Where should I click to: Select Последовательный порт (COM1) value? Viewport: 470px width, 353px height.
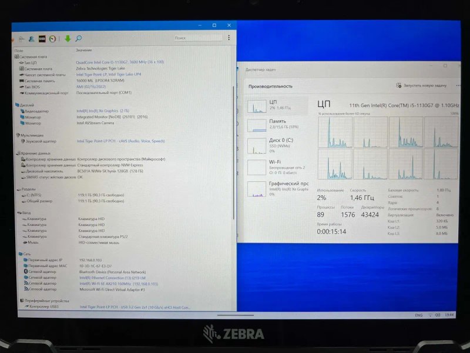(104, 93)
